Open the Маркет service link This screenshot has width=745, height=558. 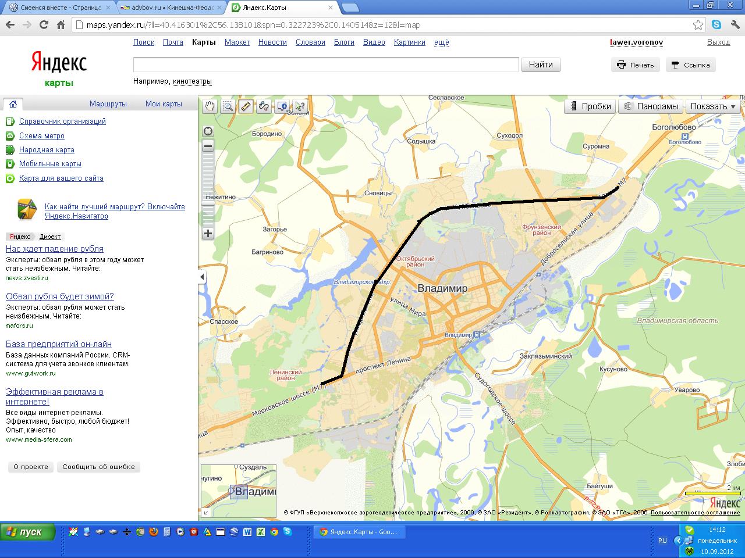click(237, 42)
